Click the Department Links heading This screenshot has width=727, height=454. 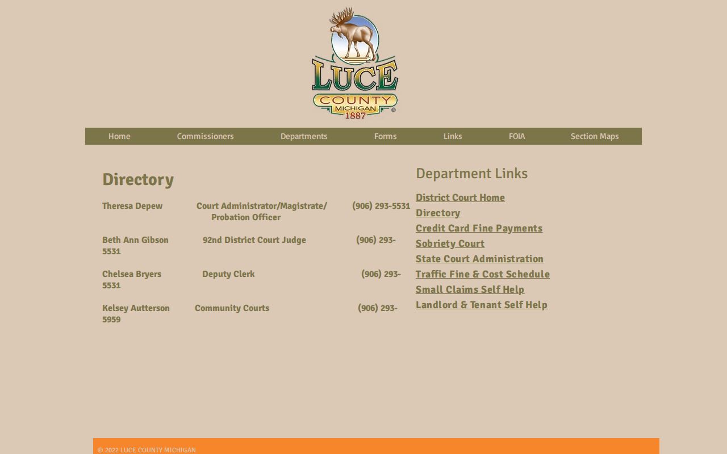[x=471, y=173]
